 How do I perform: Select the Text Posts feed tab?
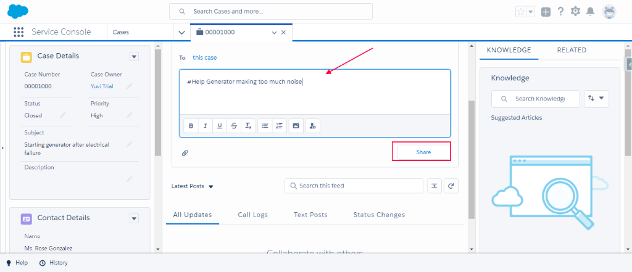(310, 215)
